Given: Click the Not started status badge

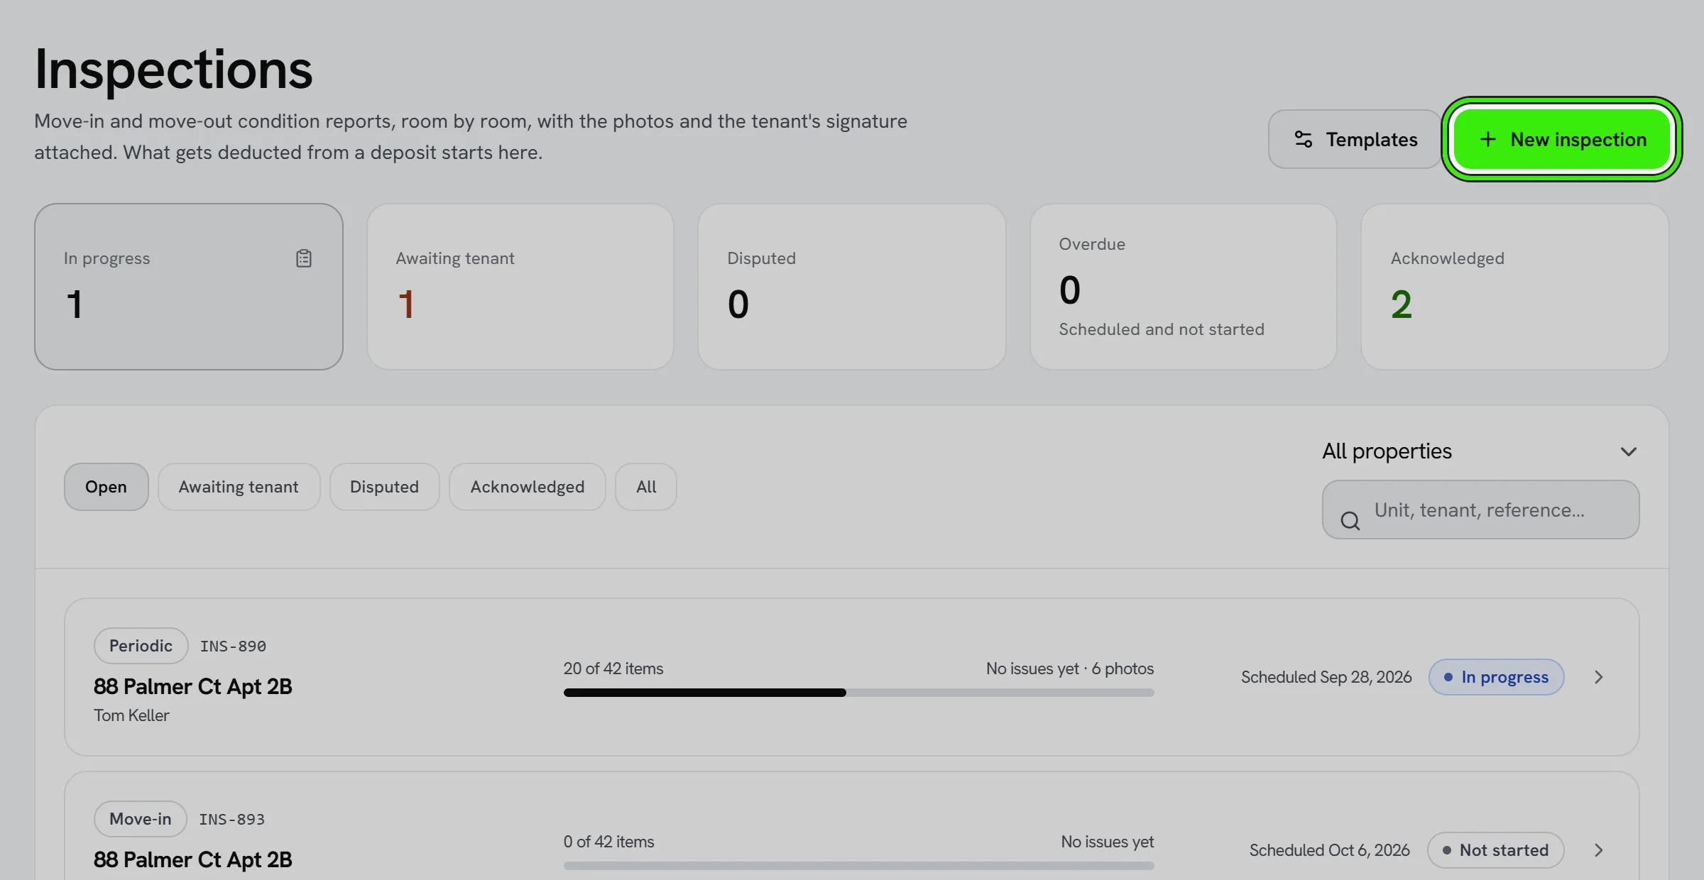Looking at the screenshot, I should (1495, 850).
